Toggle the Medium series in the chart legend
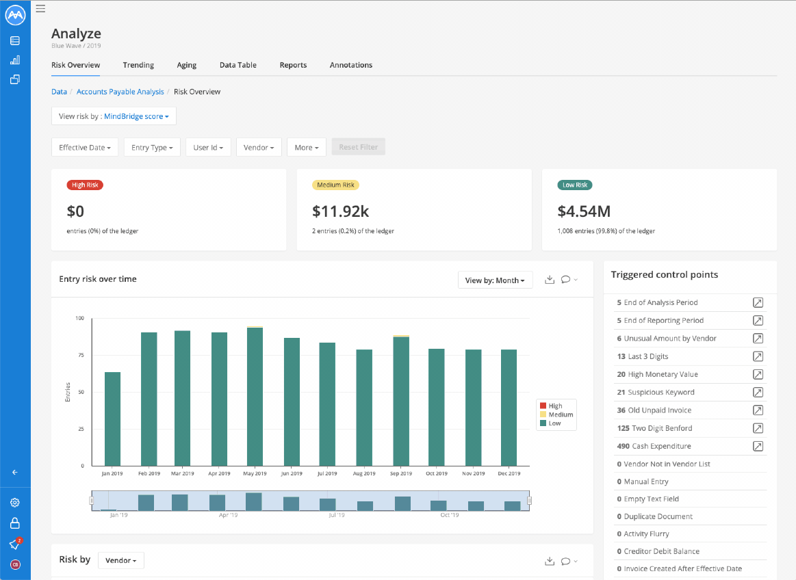796x580 pixels. (x=556, y=414)
